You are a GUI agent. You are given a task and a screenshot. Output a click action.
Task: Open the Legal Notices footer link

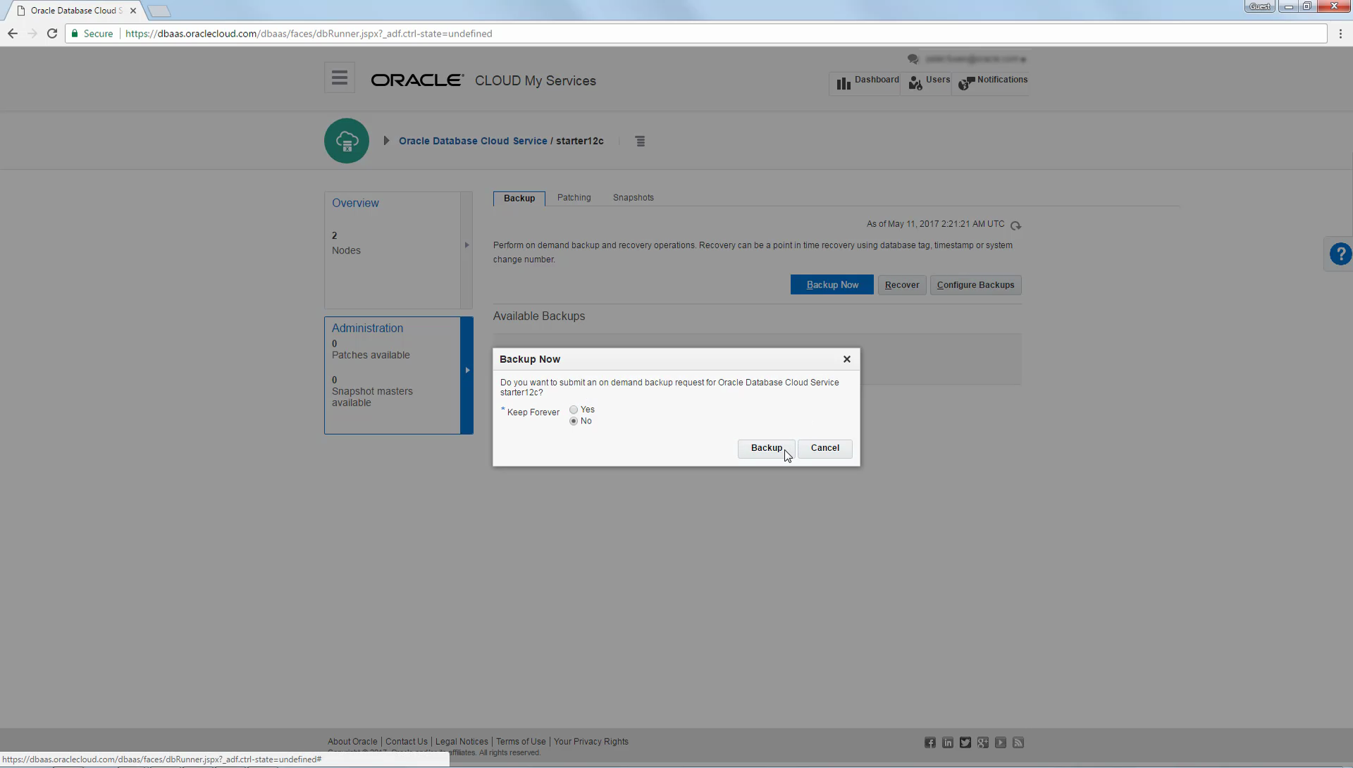(462, 742)
